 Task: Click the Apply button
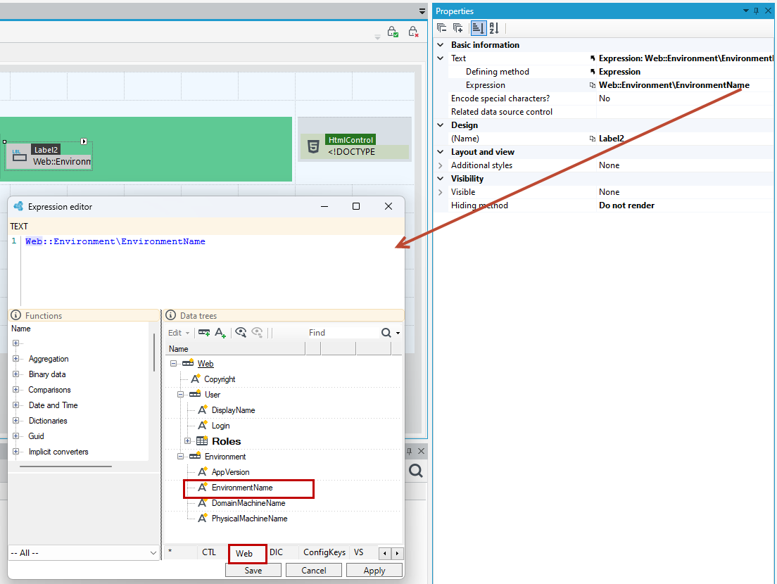click(x=374, y=571)
